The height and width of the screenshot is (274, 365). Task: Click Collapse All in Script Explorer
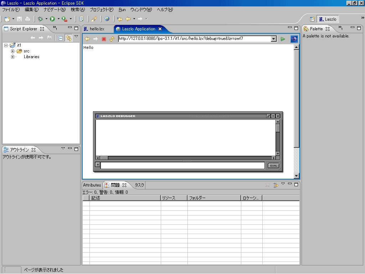61,38
